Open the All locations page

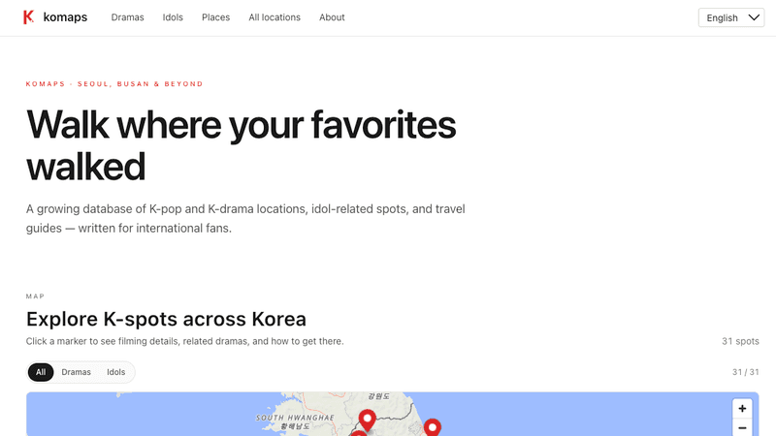(275, 17)
